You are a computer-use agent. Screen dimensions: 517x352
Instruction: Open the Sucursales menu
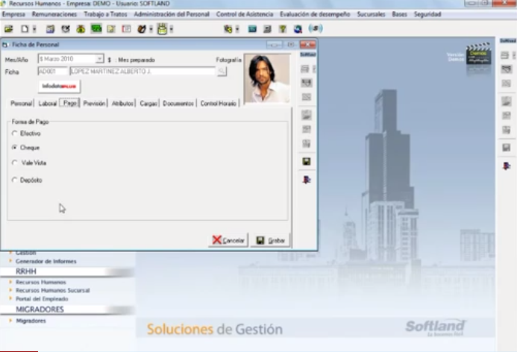pos(371,14)
